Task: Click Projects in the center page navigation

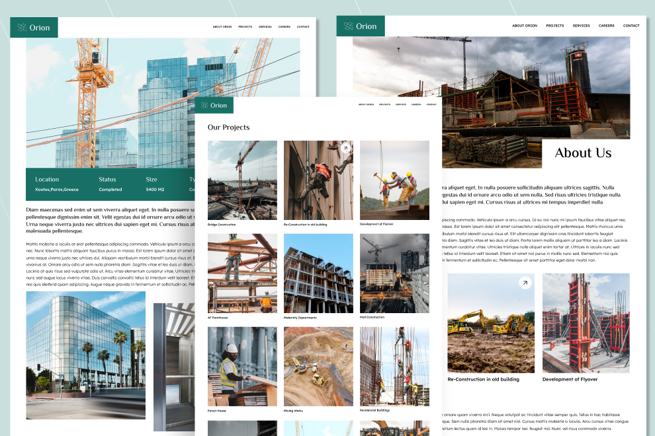Action: point(384,104)
